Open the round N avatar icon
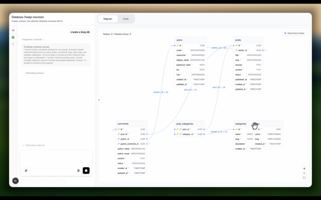The image size is (321, 200). pos(15,181)
